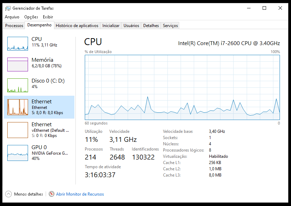Open the GPU 0 graph thumbnail
Viewport: 291px width, 206px height.
tap(18, 153)
